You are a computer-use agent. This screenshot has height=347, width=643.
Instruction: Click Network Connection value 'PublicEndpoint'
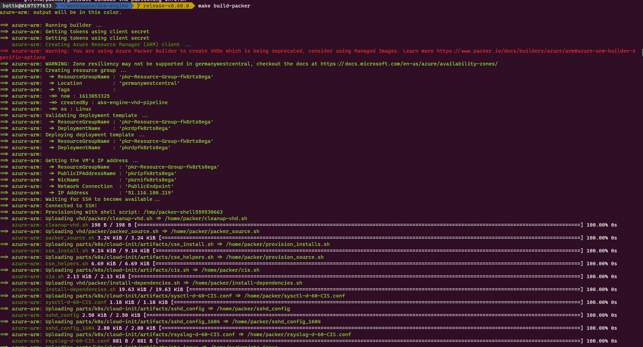coord(149,186)
